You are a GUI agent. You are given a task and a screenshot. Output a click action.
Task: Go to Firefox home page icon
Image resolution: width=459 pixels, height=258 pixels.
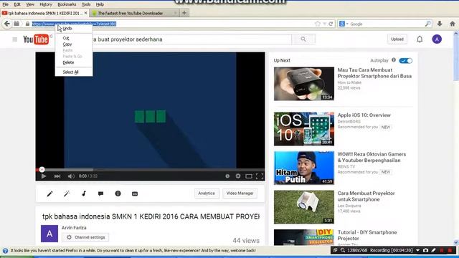click(x=453, y=24)
